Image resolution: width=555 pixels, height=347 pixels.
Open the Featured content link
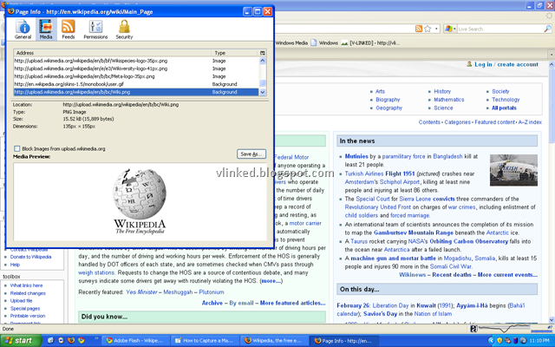pos(495,122)
